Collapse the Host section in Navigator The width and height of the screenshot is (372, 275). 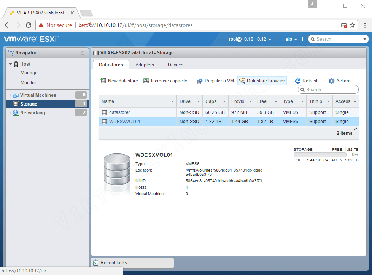[x=10, y=64]
